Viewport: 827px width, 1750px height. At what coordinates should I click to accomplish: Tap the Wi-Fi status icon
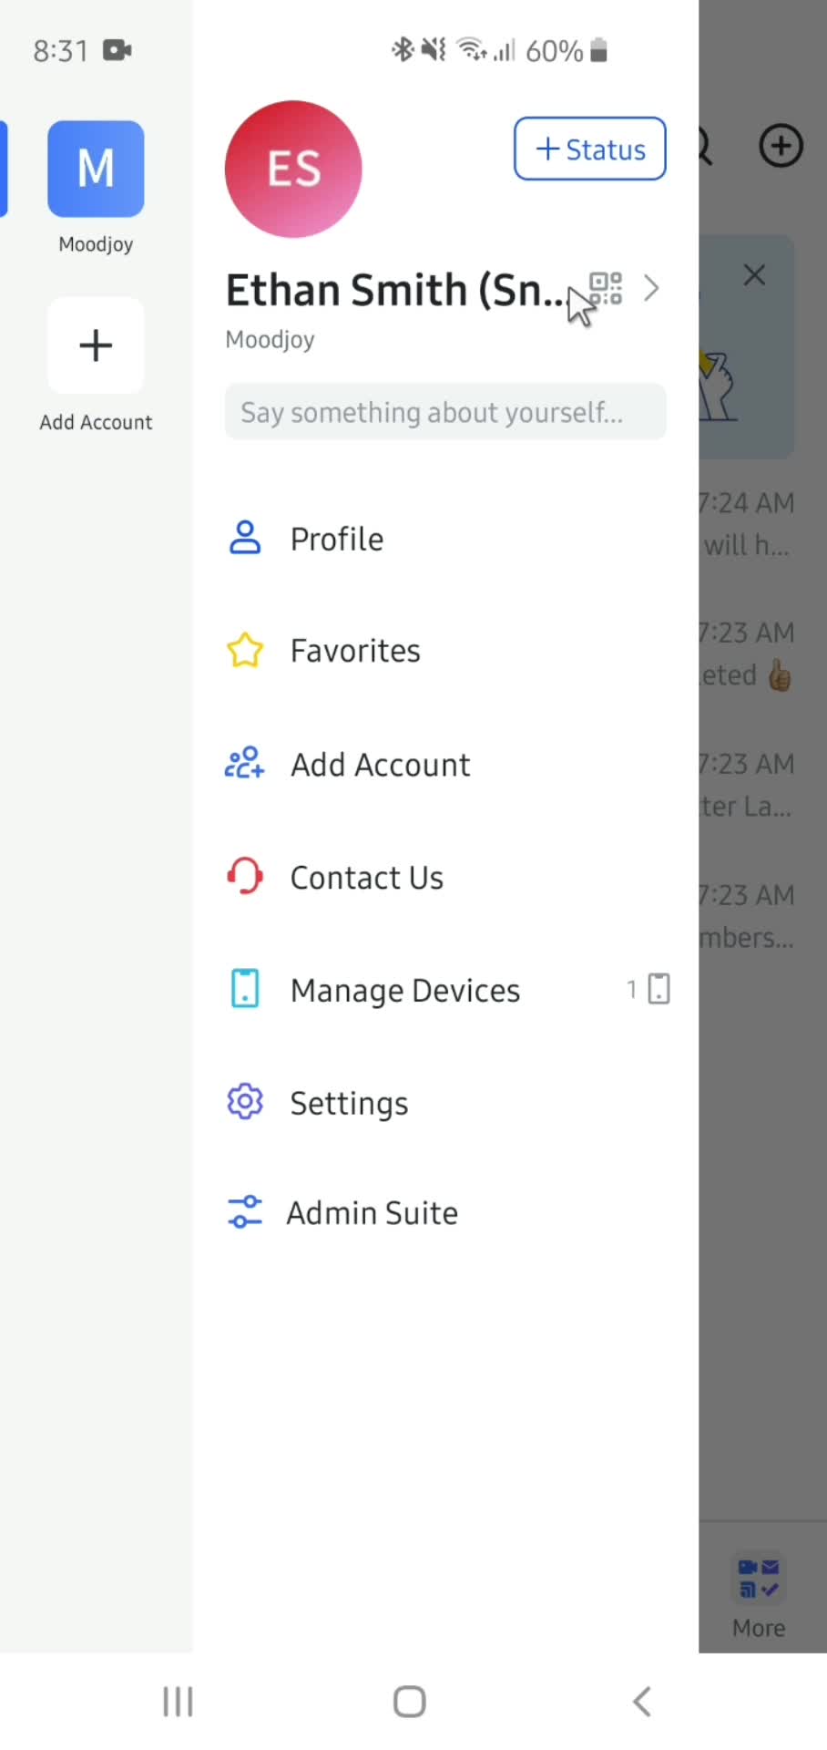click(471, 49)
